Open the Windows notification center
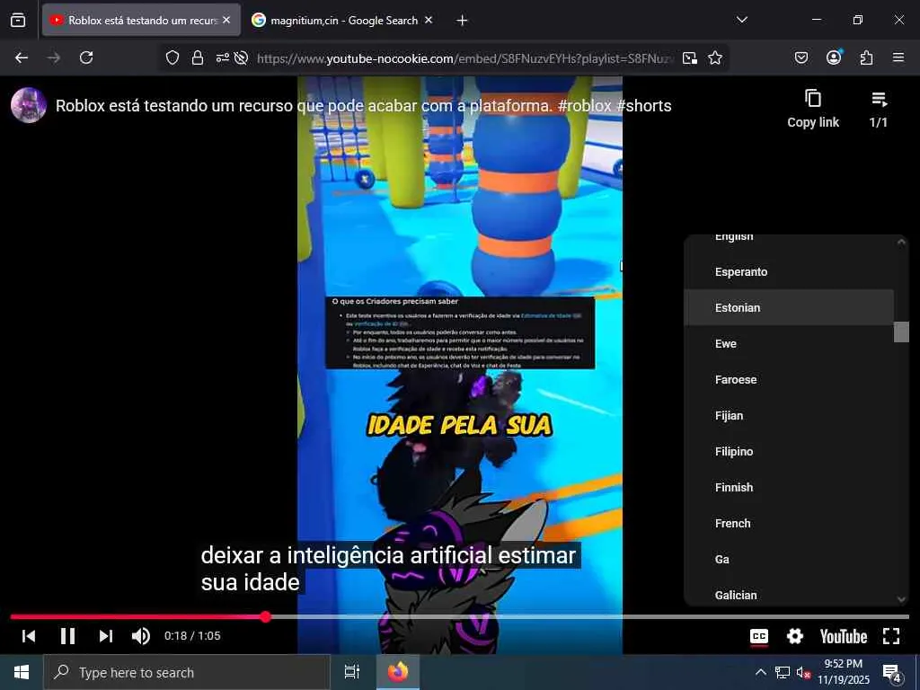The height and width of the screenshot is (690, 920). 892,672
